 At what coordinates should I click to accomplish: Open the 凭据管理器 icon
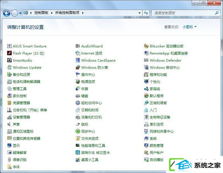tap(9, 103)
